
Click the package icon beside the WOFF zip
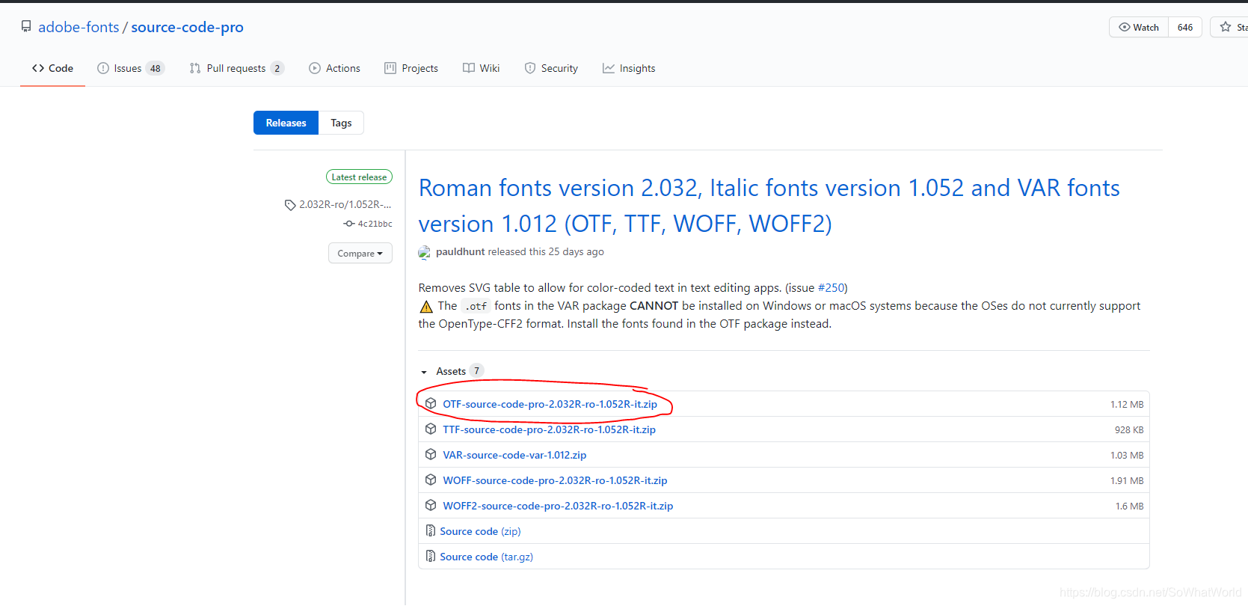431,480
